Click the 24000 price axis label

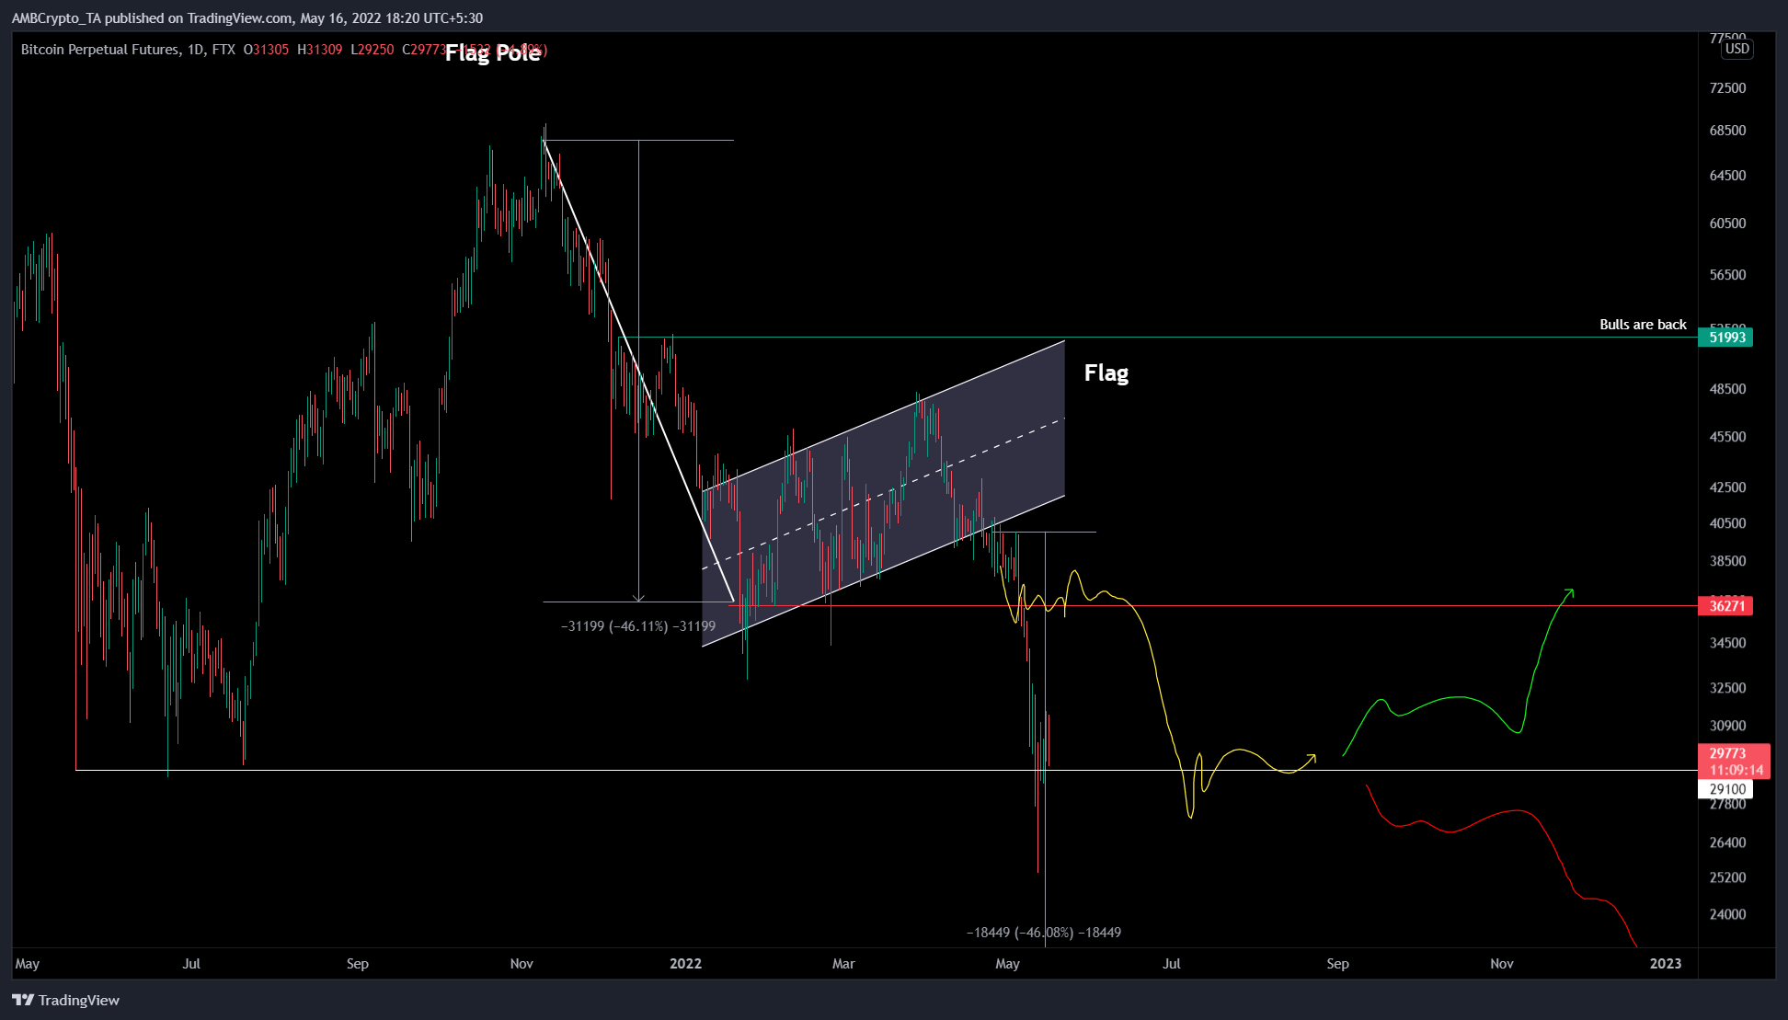[x=1727, y=913]
